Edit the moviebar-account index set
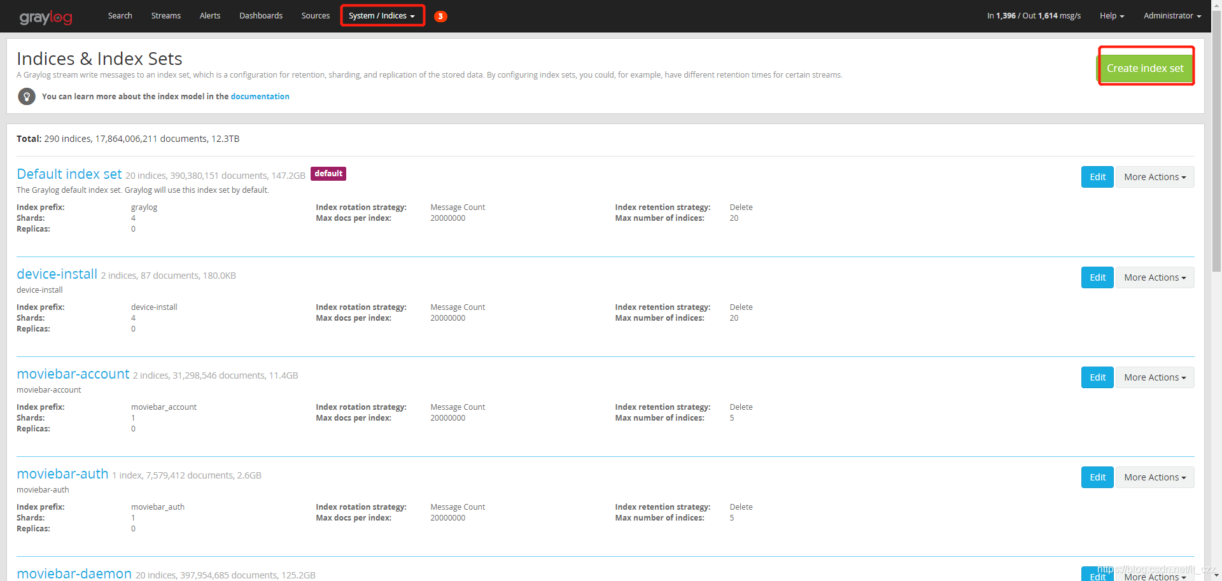 1097,377
